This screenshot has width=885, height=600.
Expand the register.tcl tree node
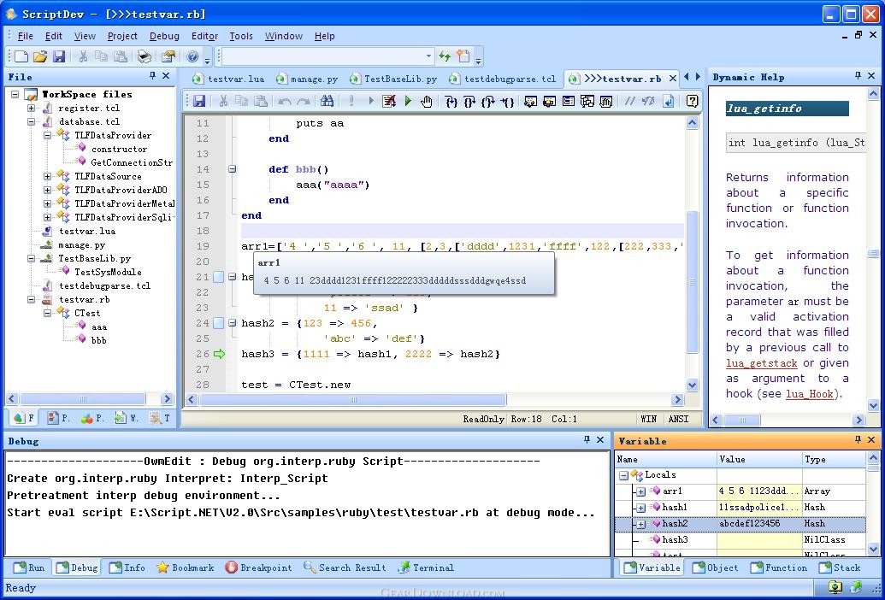click(32, 108)
